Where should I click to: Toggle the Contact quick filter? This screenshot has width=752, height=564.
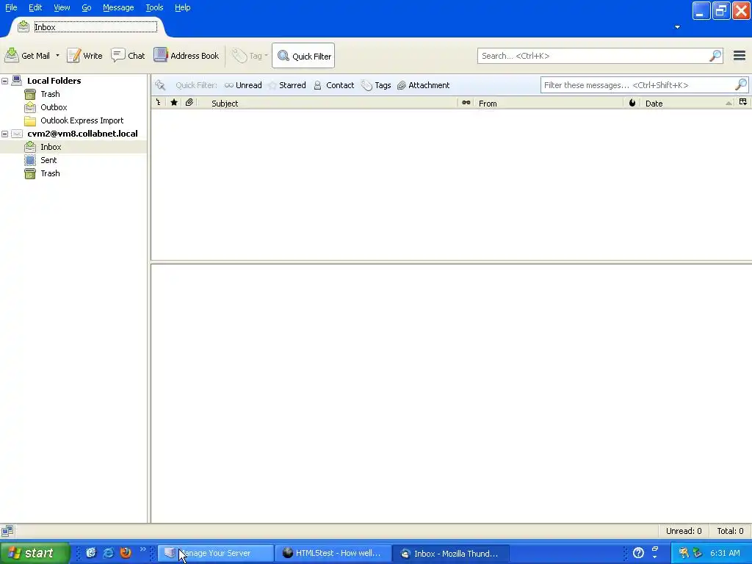point(334,85)
